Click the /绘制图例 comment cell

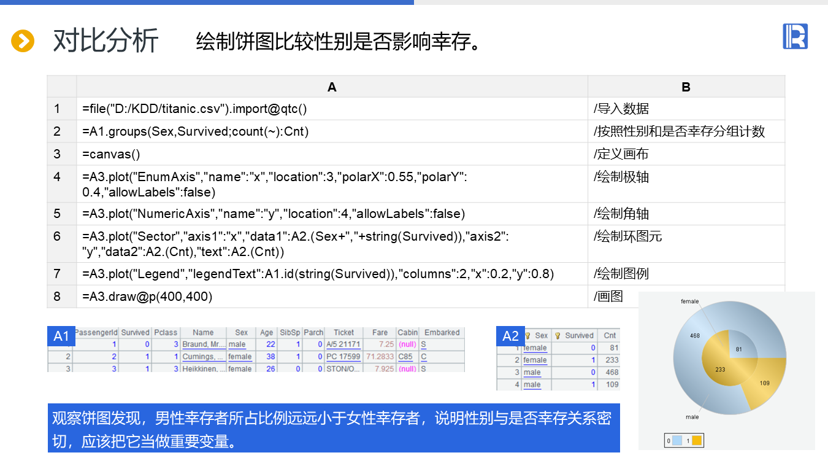(686, 274)
